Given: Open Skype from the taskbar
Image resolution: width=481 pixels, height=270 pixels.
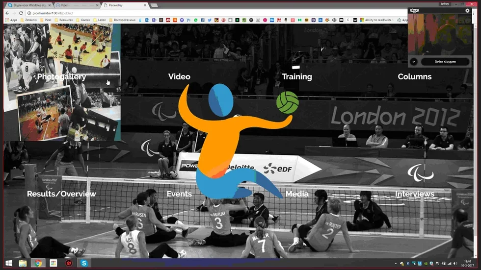Looking at the screenshot, I should [x=84, y=263].
